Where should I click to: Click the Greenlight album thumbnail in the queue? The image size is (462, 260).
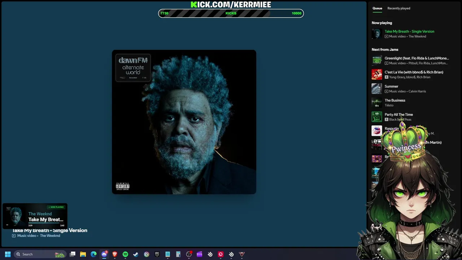(377, 60)
